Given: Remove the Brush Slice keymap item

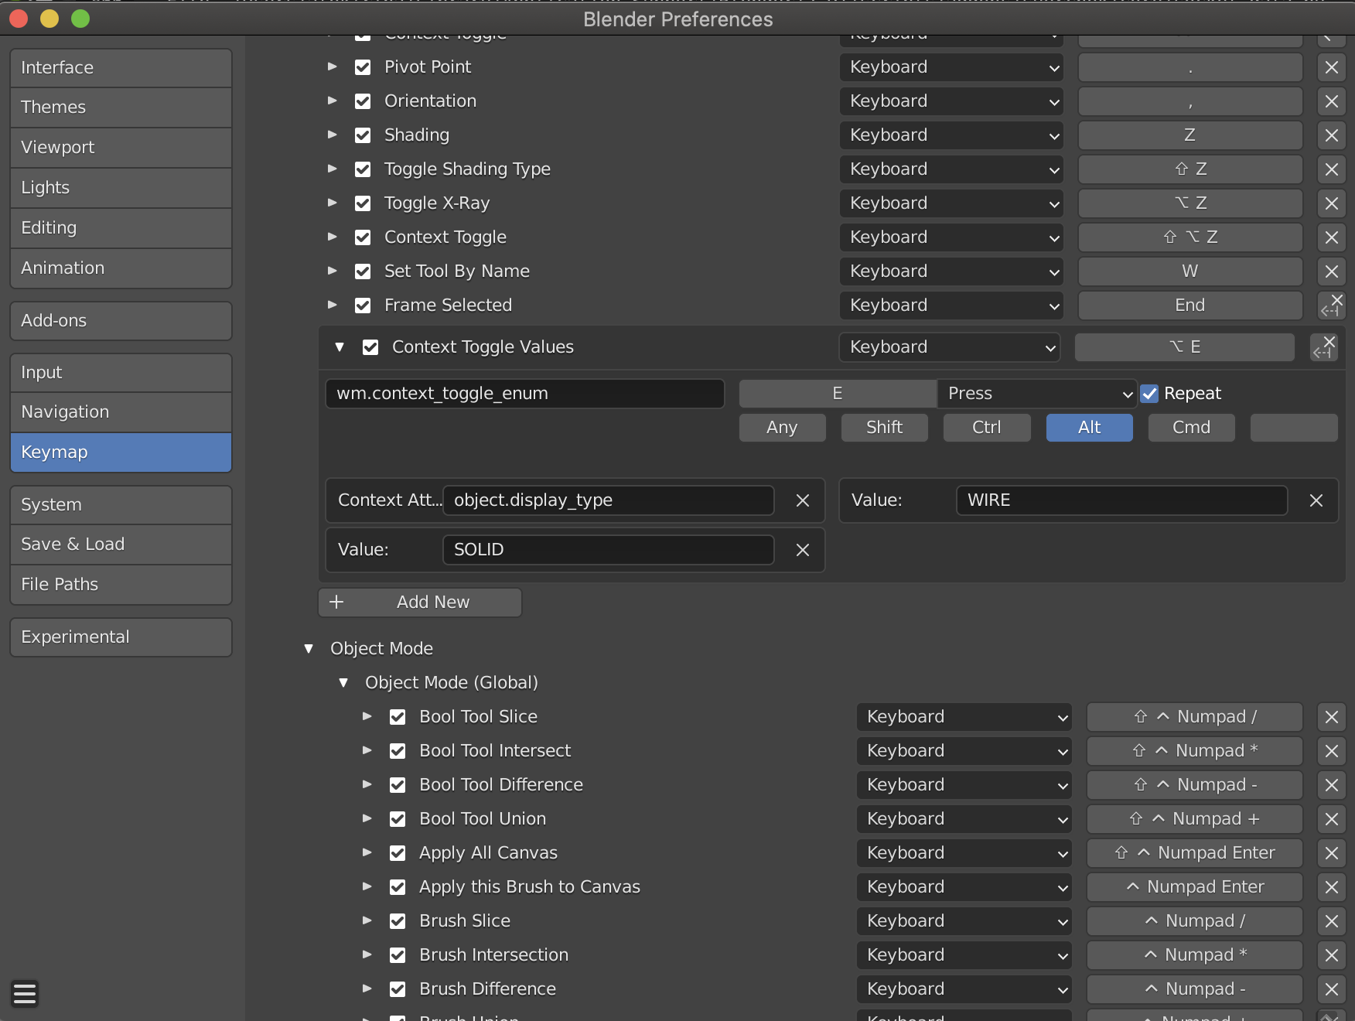Looking at the screenshot, I should (x=1331, y=921).
